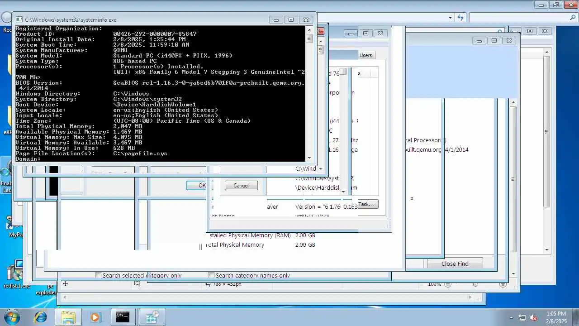Show hidden system tray icons

point(511,317)
